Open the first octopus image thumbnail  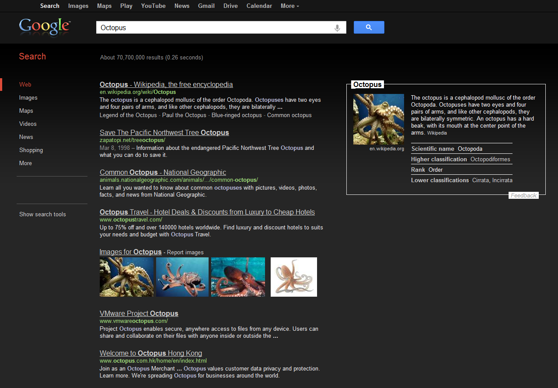[126, 277]
